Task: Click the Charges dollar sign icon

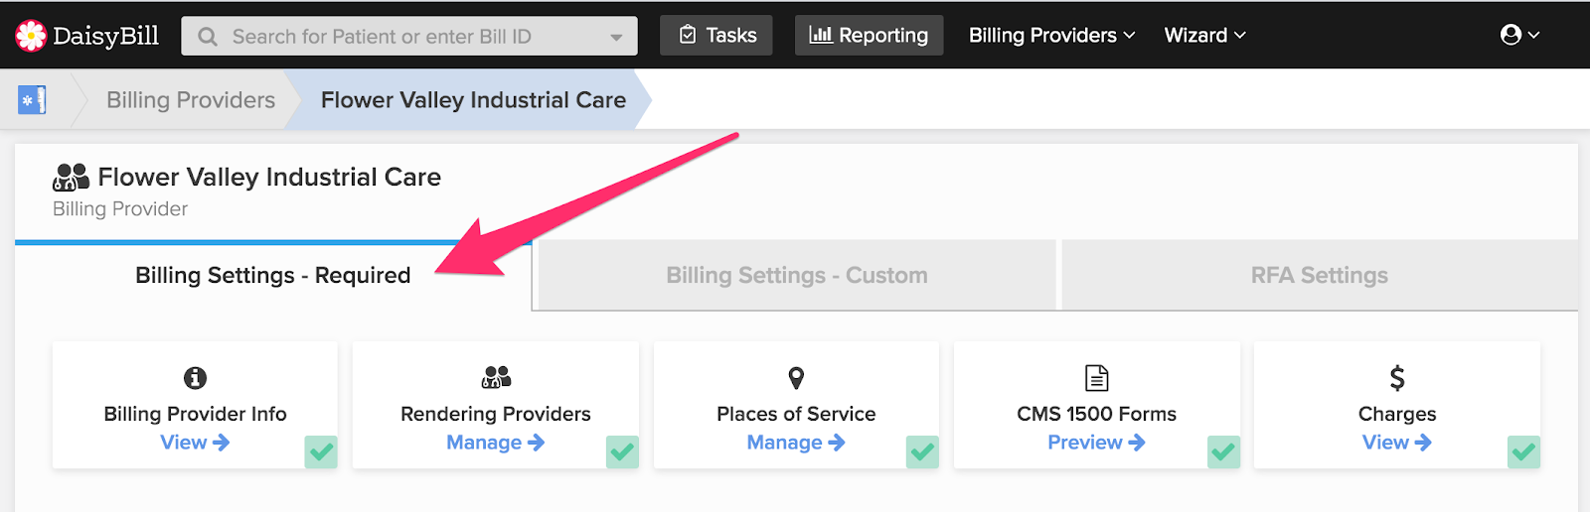Action: 1397,378
